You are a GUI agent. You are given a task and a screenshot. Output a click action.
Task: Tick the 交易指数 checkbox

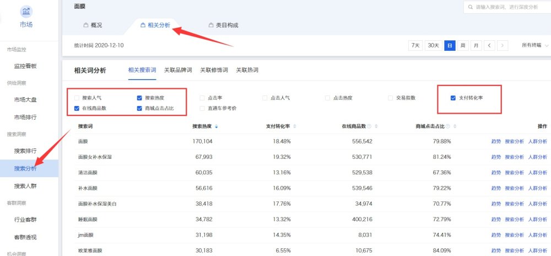pos(390,98)
